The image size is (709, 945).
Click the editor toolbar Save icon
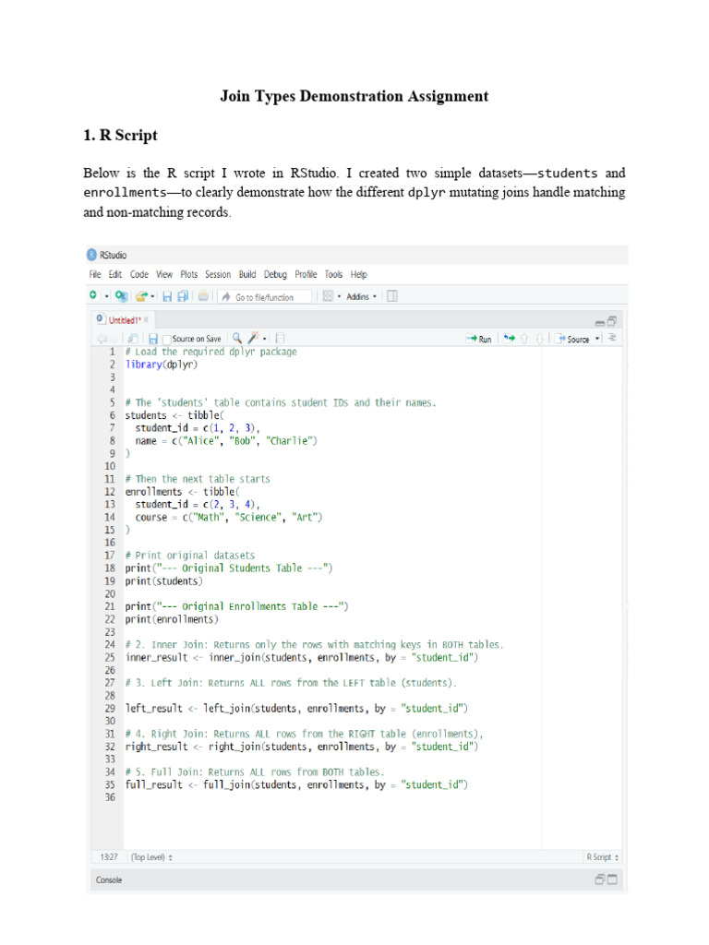click(x=153, y=340)
